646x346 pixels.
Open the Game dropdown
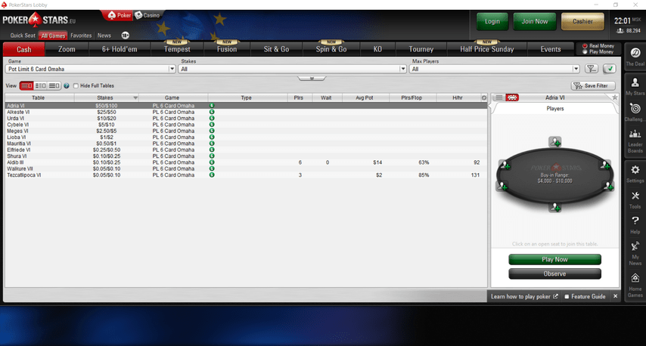pyautogui.click(x=90, y=69)
